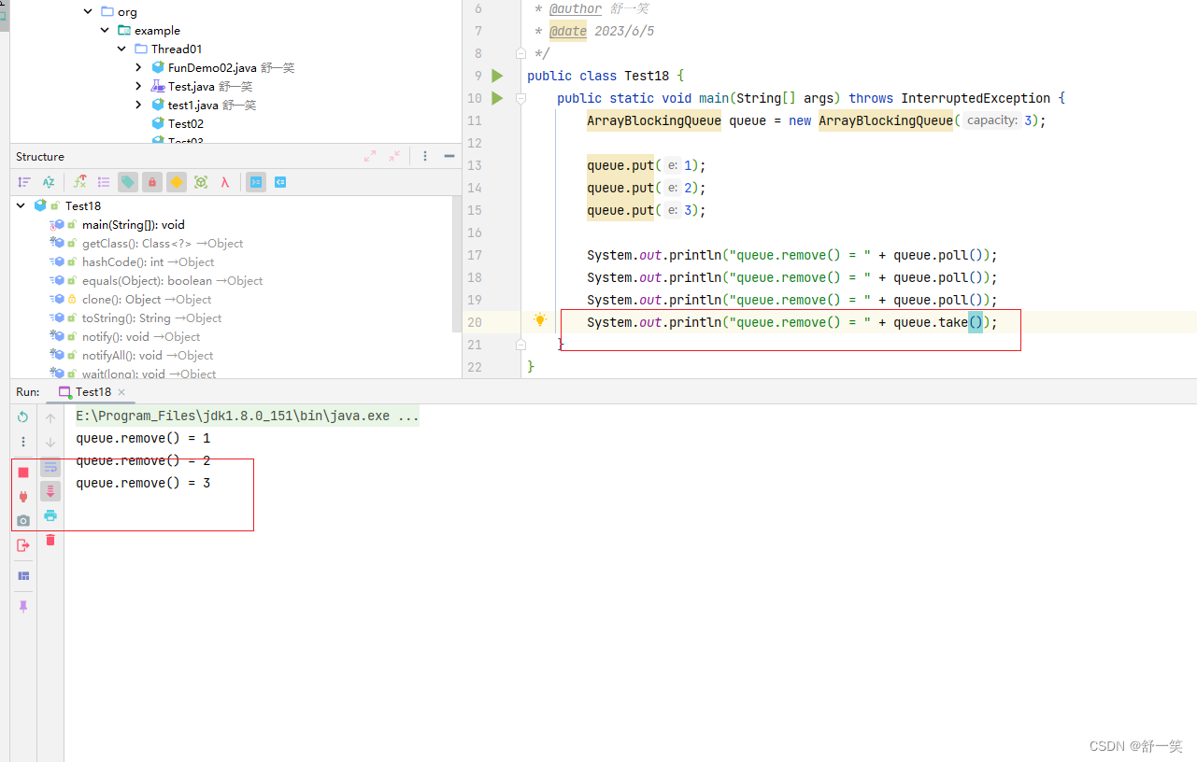
Task: Run main method via line 10 gutter arrow
Action: coord(497,98)
